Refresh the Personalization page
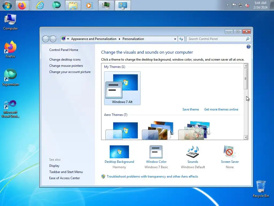 (181, 39)
